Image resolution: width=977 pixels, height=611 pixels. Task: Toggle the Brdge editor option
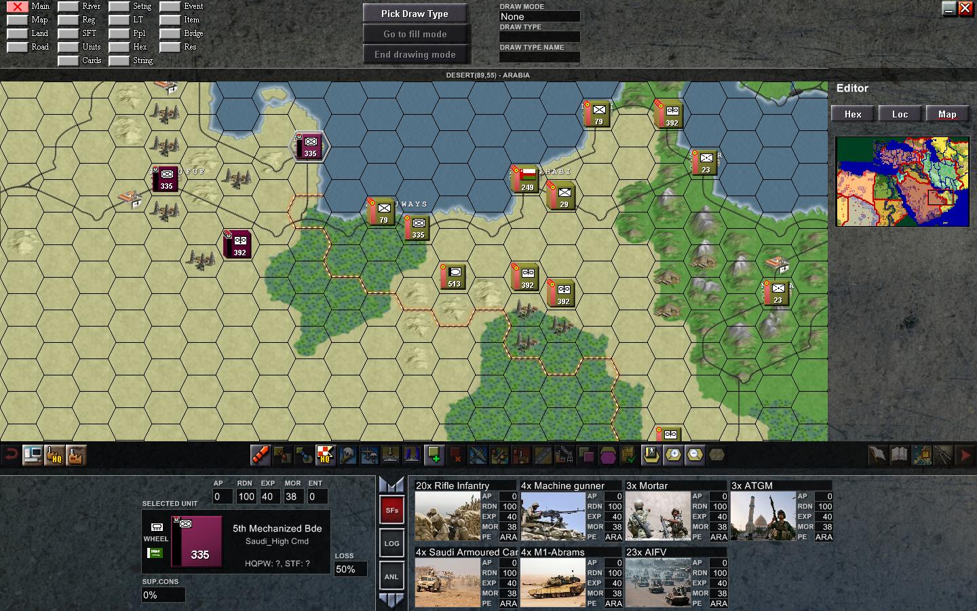click(170, 34)
